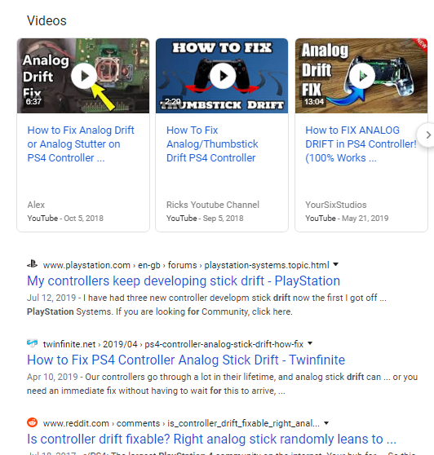Play the Alex Analog Drift Fix video
434x455 pixels.
[84, 76]
